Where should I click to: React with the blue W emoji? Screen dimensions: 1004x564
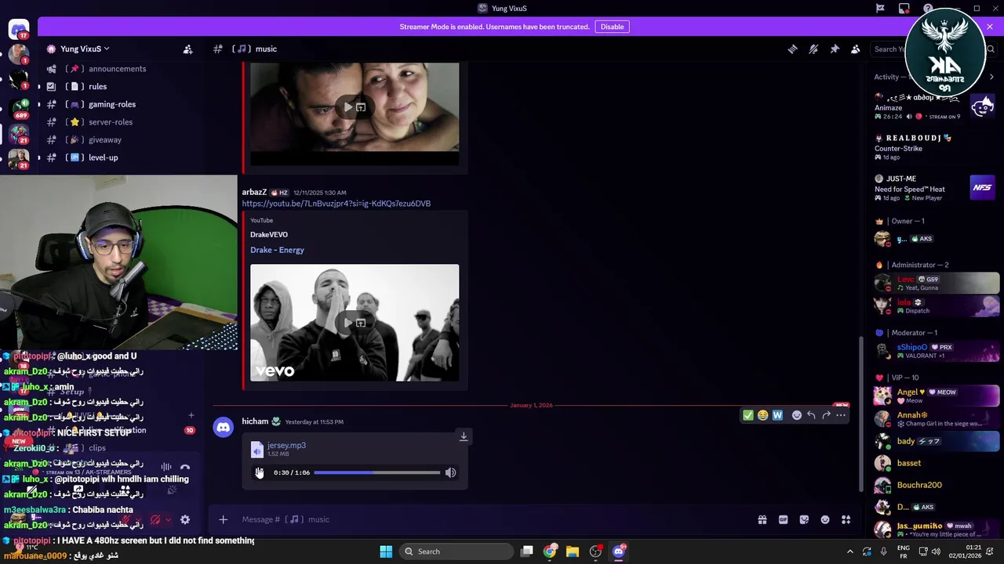[x=777, y=415]
